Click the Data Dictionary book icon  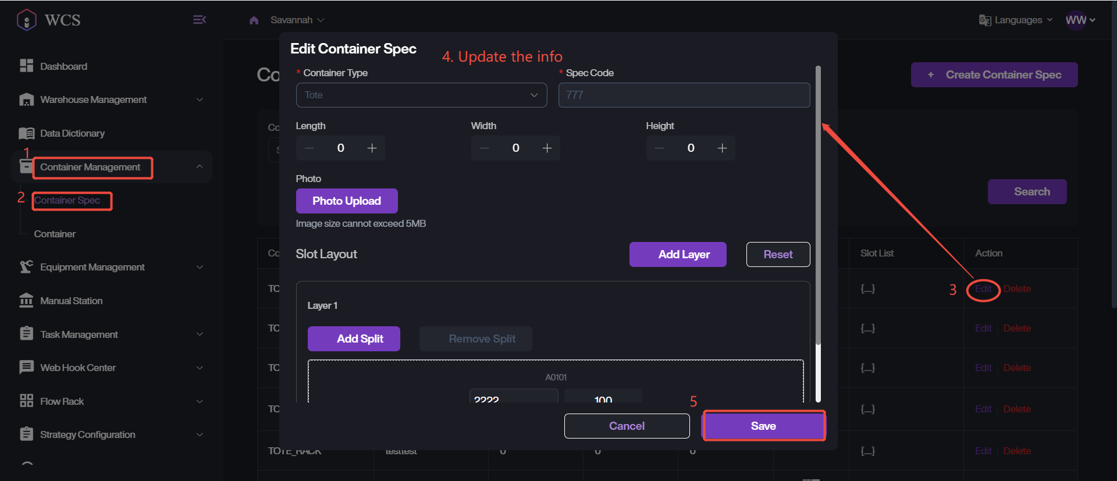pos(26,133)
